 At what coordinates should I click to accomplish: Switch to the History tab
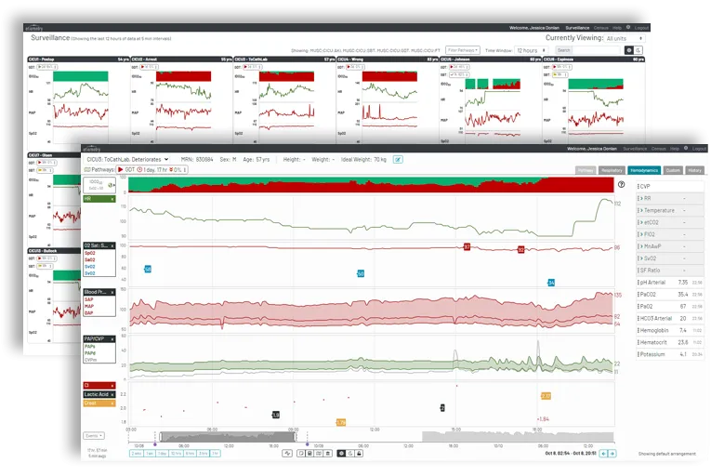694,170
